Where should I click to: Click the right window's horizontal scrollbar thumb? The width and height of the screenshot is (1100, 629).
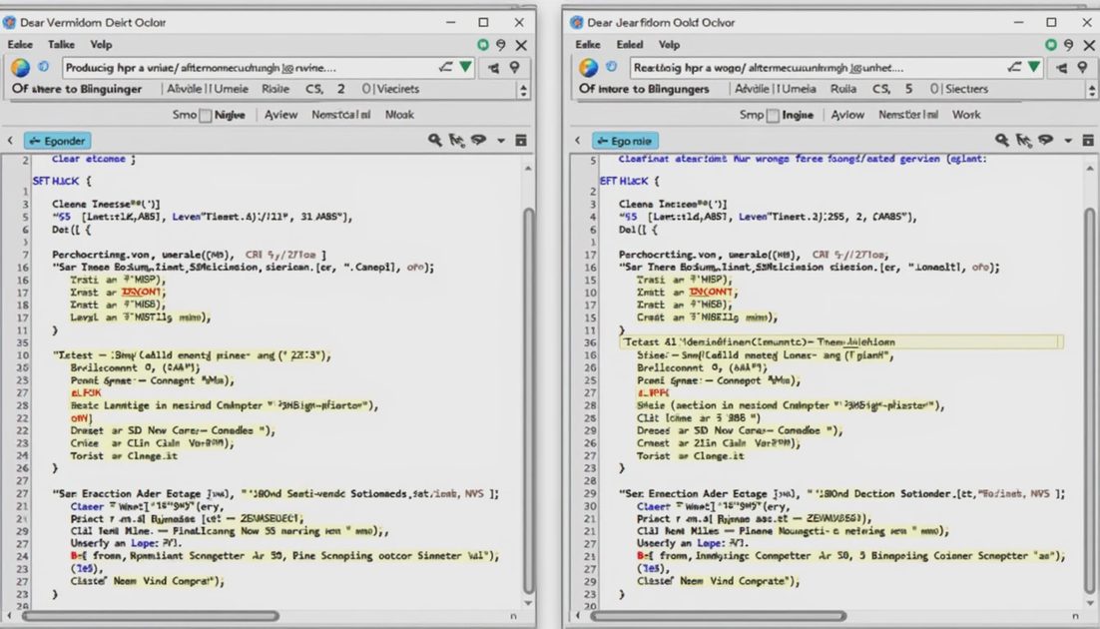(717, 616)
